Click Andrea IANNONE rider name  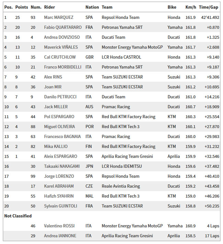coord(60,236)
